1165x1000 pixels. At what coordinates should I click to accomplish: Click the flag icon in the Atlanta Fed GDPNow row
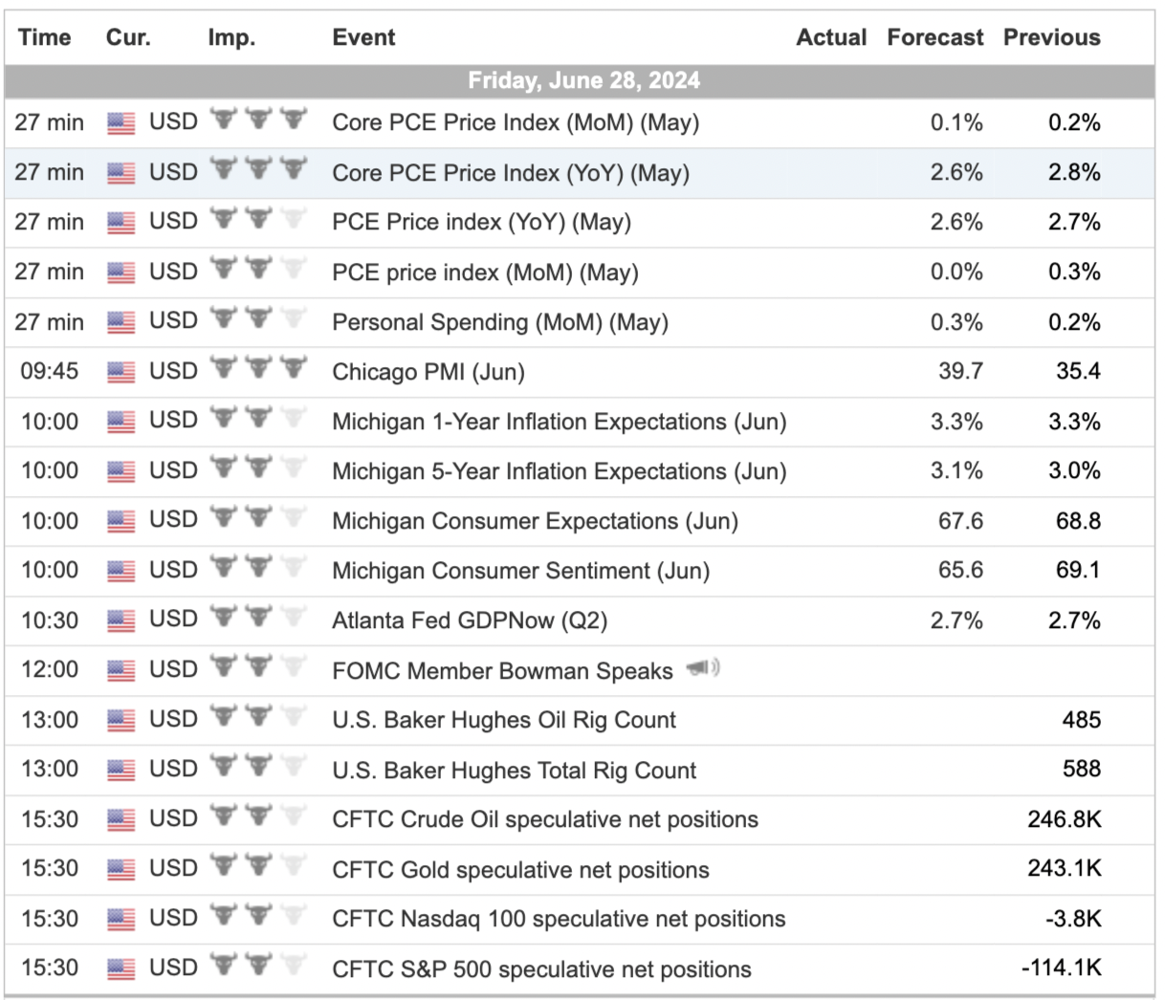click(x=121, y=620)
